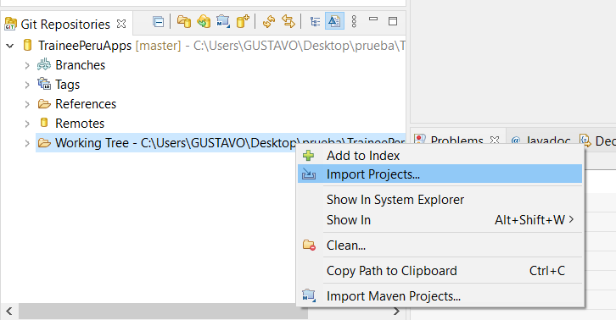
Task: Minimize the Git Repositories view
Action: point(373,19)
